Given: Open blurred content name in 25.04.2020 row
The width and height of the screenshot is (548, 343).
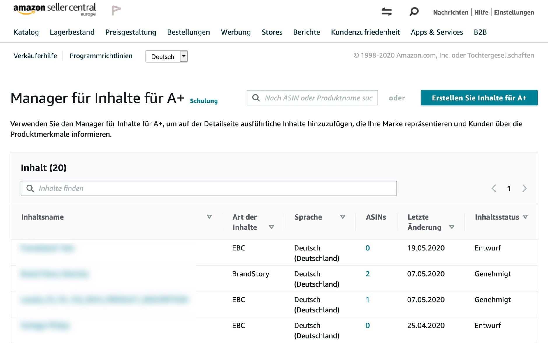Looking at the screenshot, I should point(45,326).
